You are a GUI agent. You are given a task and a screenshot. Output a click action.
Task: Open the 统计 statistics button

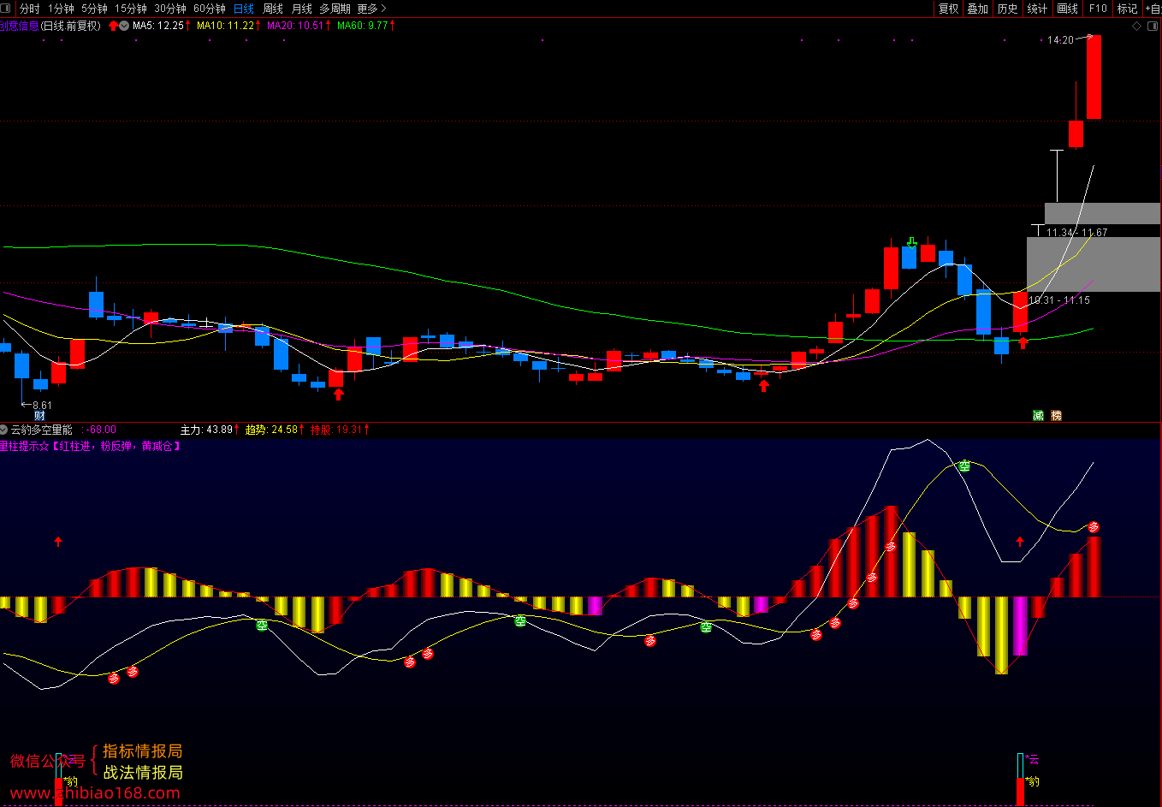1037,9
